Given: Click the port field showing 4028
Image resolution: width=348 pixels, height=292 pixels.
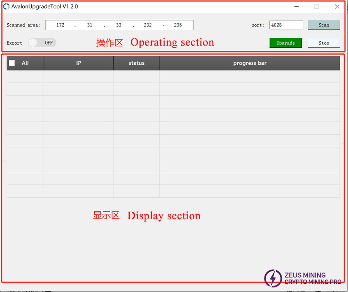Looking at the screenshot, I should click(286, 25).
